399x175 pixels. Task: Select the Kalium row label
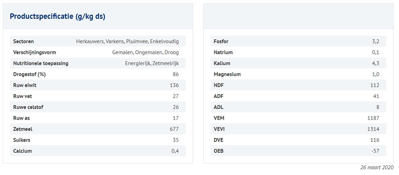(222, 63)
